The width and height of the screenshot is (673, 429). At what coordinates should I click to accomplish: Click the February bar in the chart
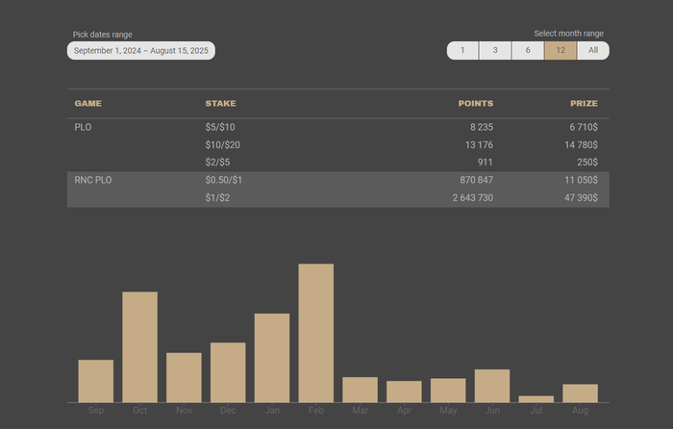click(x=316, y=333)
